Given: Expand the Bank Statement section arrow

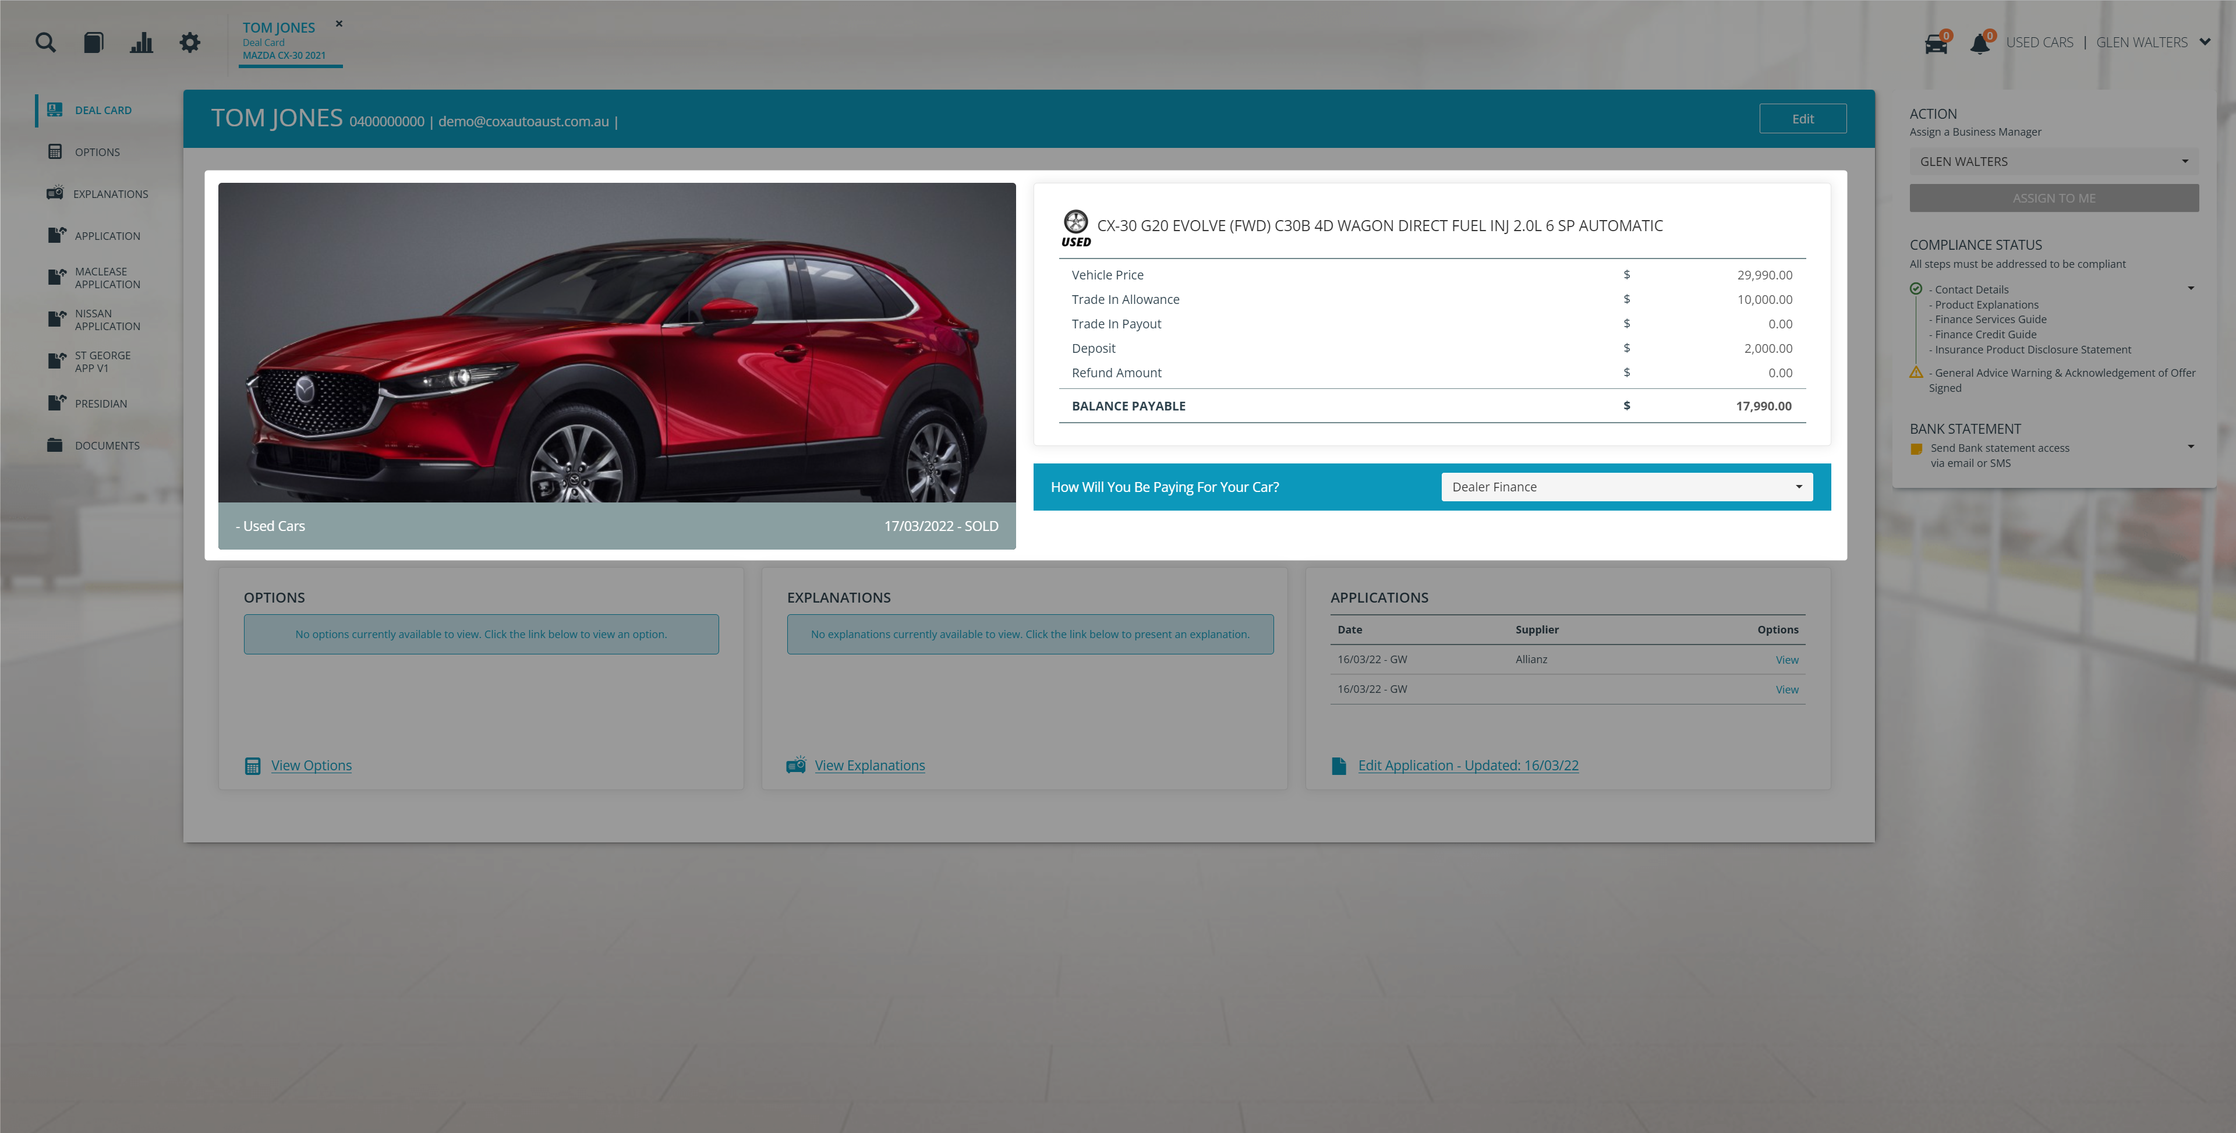Looking at the screenshot, I should click(x=2190, y=447).
